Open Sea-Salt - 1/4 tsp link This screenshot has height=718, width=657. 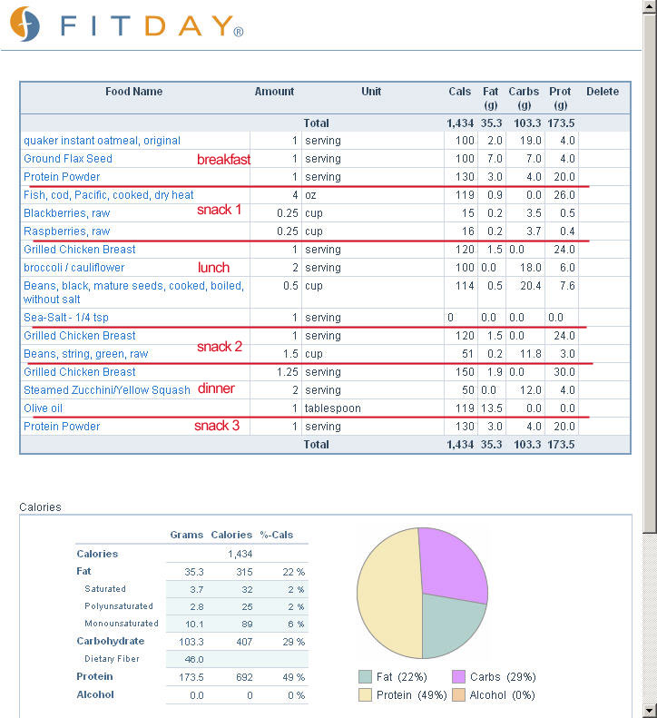[x=66, y=318]
